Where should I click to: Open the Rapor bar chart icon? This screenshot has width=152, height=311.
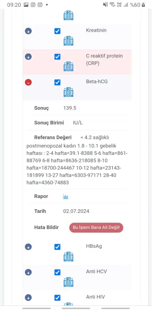pos(66,197)
